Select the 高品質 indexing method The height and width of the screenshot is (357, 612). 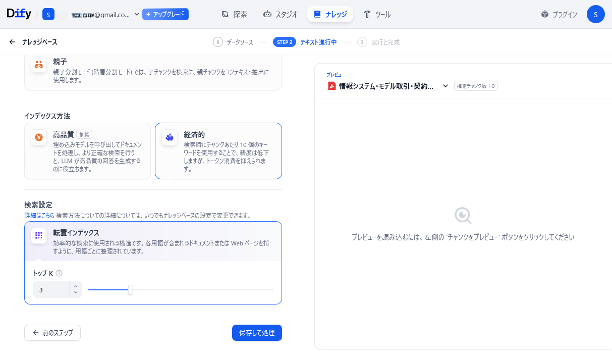(87, 150)
